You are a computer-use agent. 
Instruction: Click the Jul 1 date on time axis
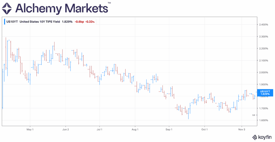click(100, 129)
